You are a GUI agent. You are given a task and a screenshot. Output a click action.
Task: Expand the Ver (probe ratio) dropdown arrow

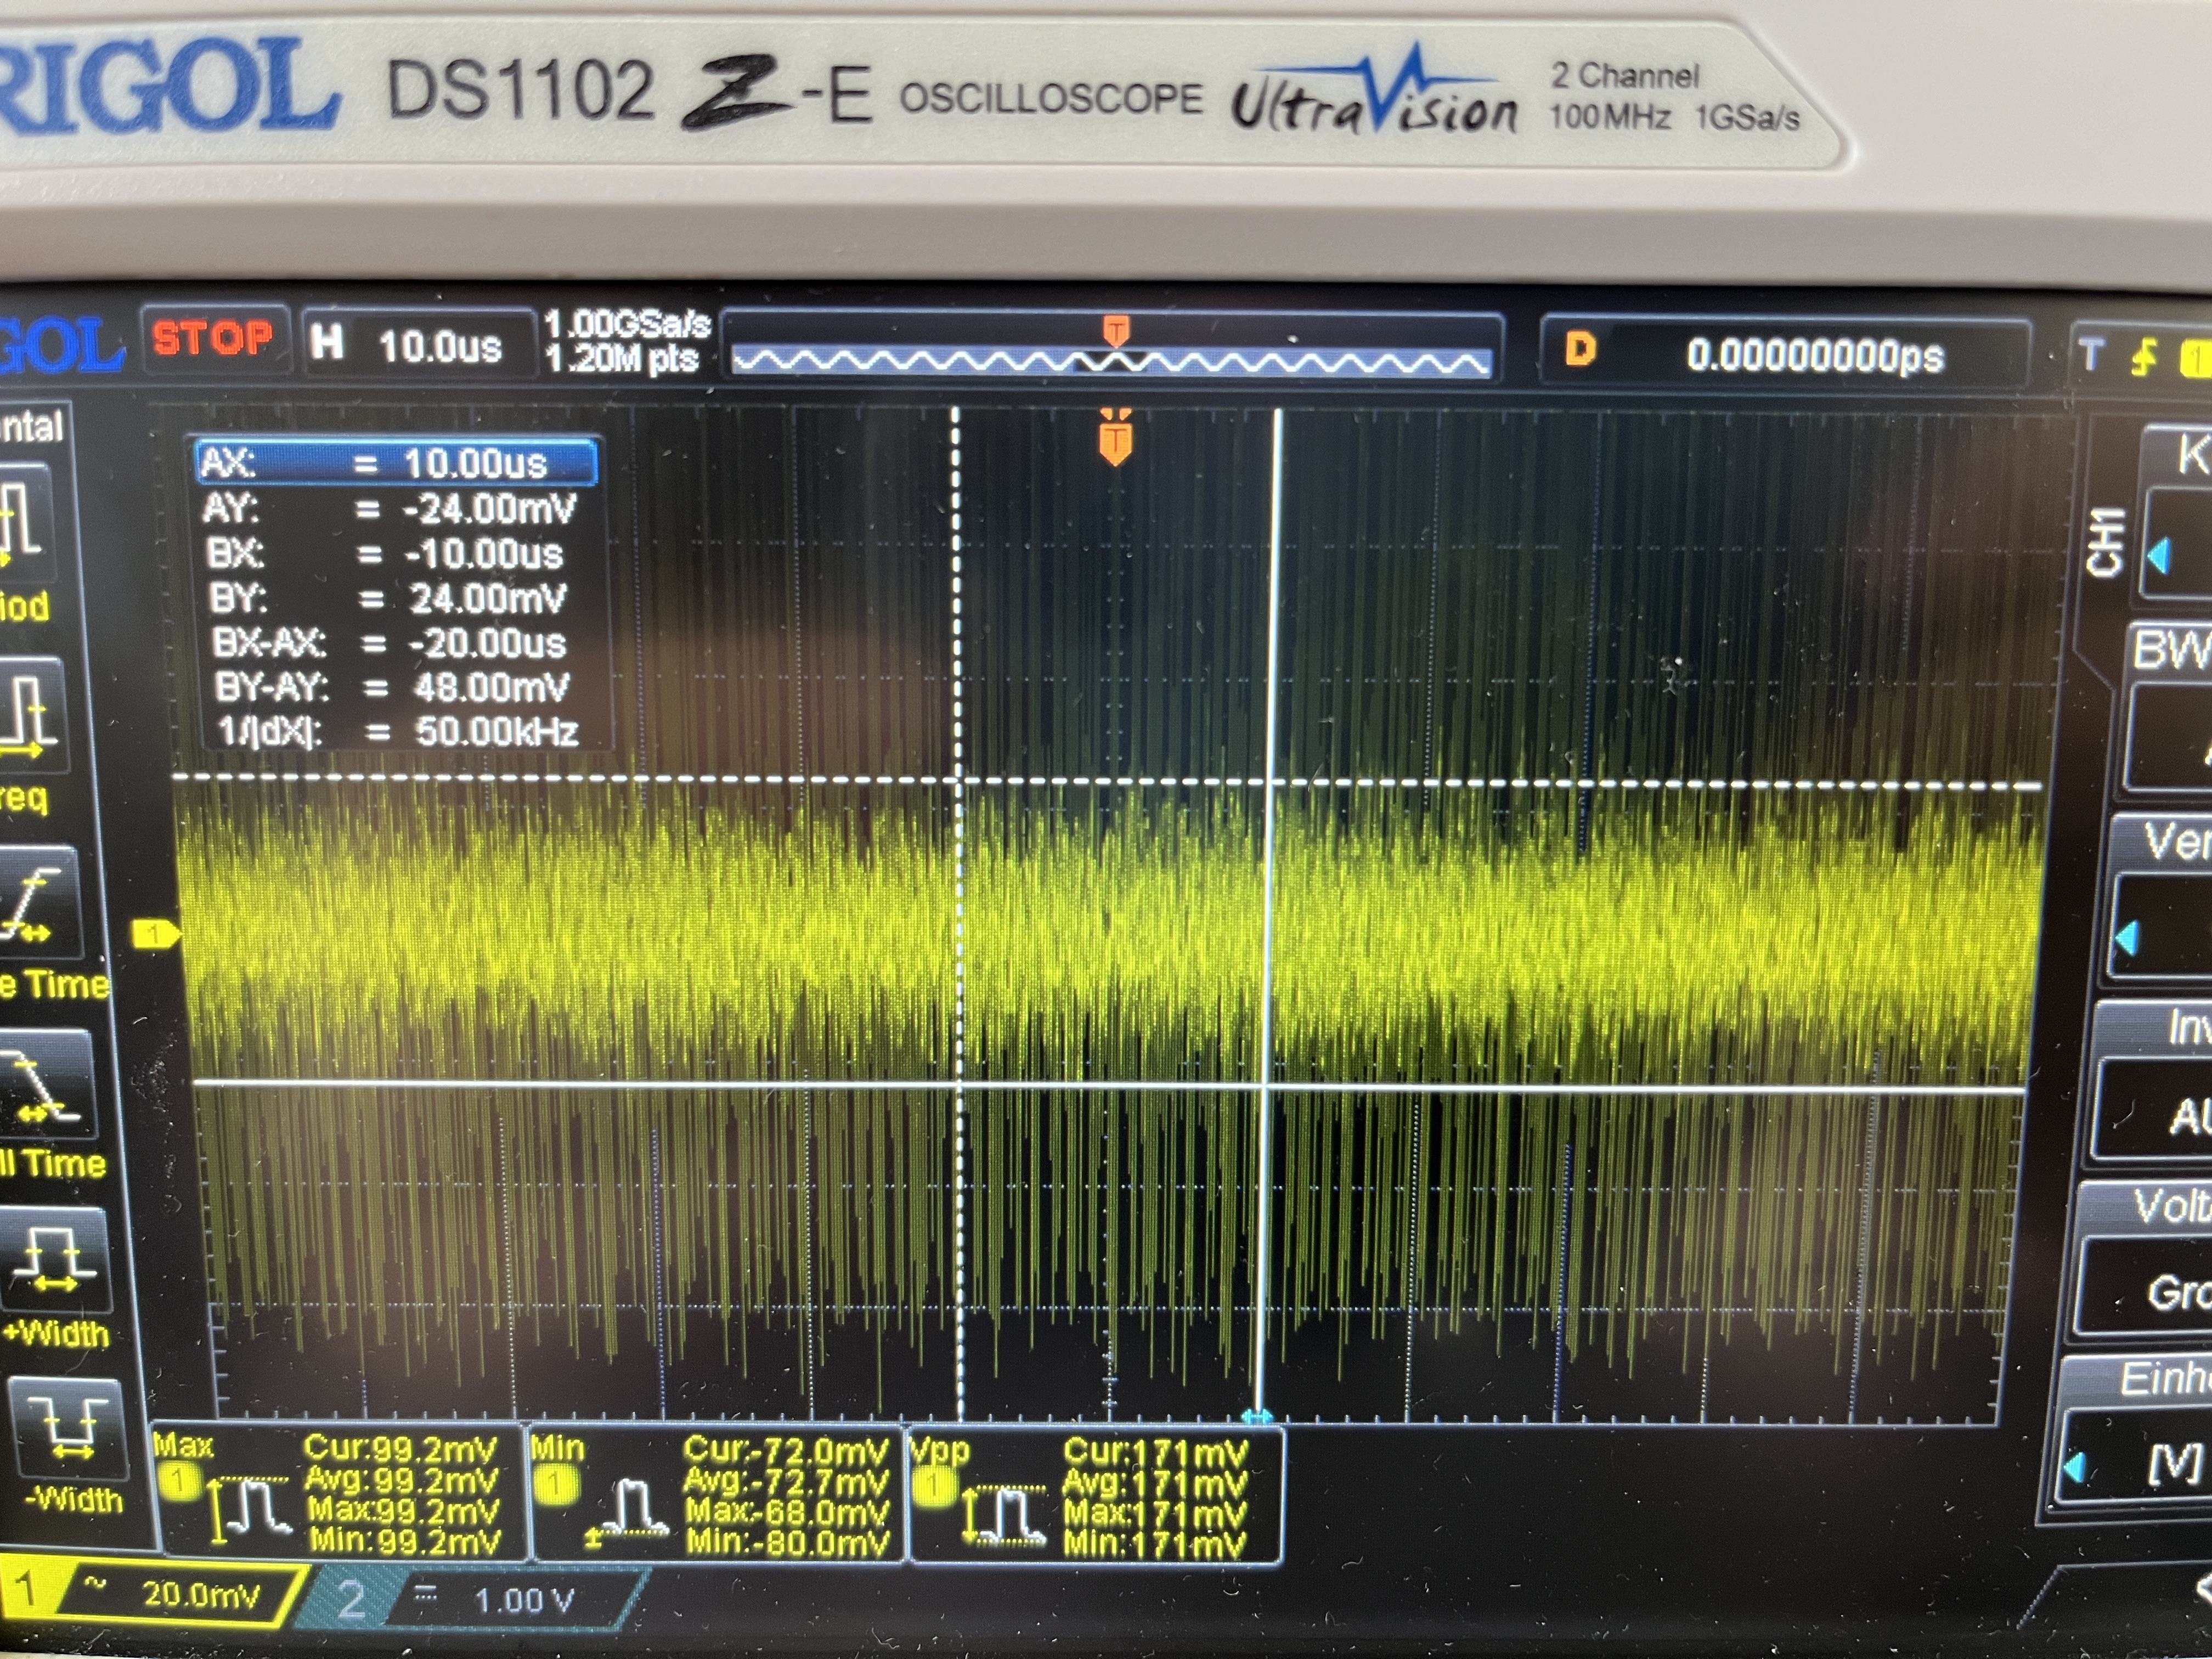click(x=2128, y=937)
